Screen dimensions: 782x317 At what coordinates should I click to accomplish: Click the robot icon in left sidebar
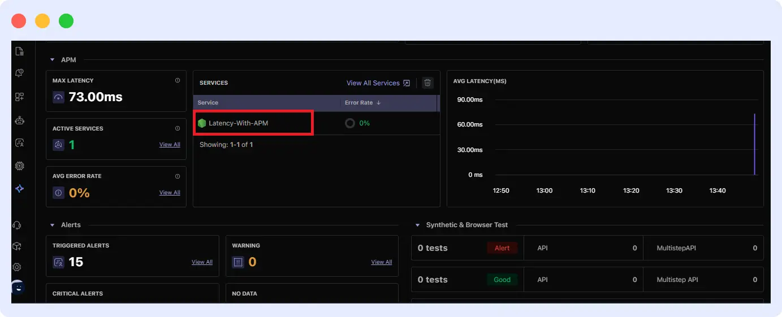(19, 120)
